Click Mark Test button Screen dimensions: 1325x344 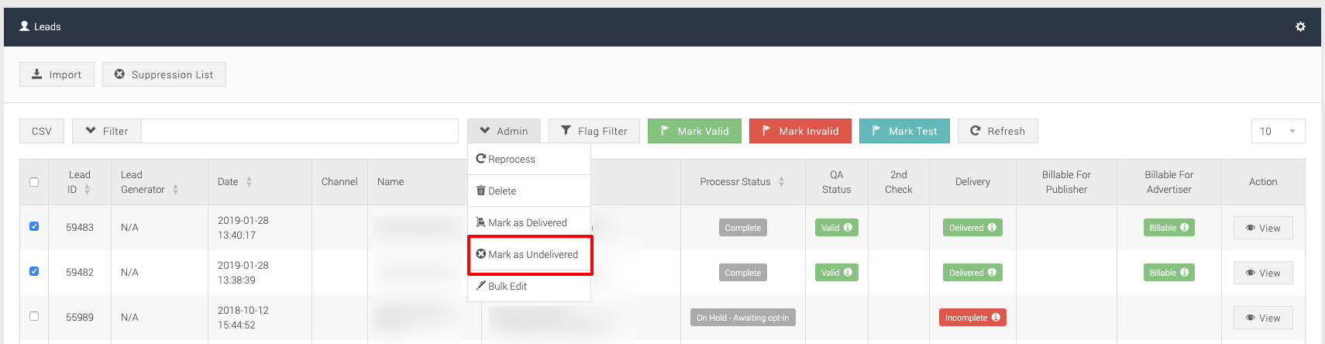tap(904, 131)
